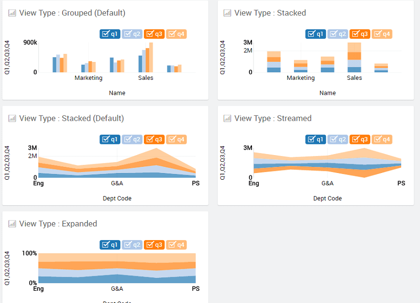The width and height of the screenshot is (420, 303).
Task: Click the Marketing stacked bar in Stacked chart
Action: (x=301, y=66)
